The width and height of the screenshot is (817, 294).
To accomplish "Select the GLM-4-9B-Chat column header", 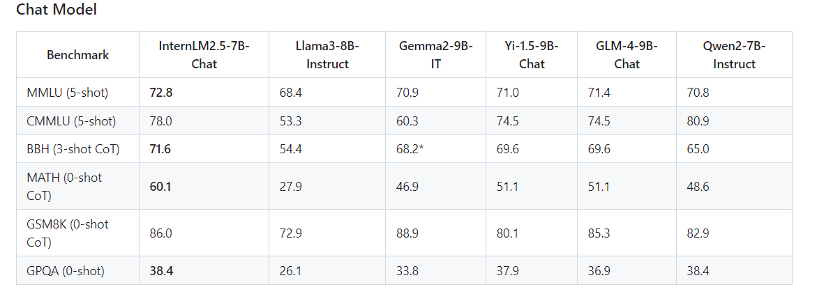I will coord(627,54).
